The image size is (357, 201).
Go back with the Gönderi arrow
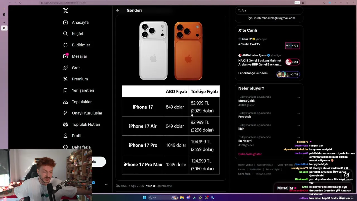point(118,10)
